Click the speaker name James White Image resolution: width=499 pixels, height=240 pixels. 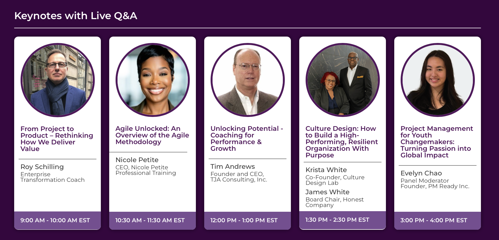pos(327,192)
